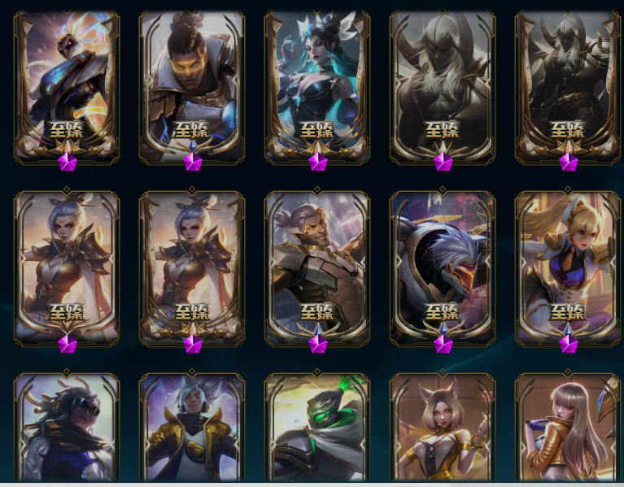Open the fox-eared woman in gold outfit card
Image resolution: width=624 pixels, height=487 pixels.
443,428
